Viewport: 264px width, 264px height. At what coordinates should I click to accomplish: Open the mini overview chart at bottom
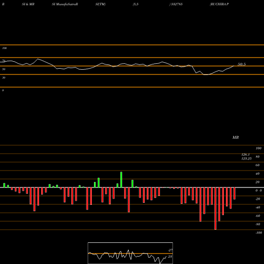coord(130,253)
